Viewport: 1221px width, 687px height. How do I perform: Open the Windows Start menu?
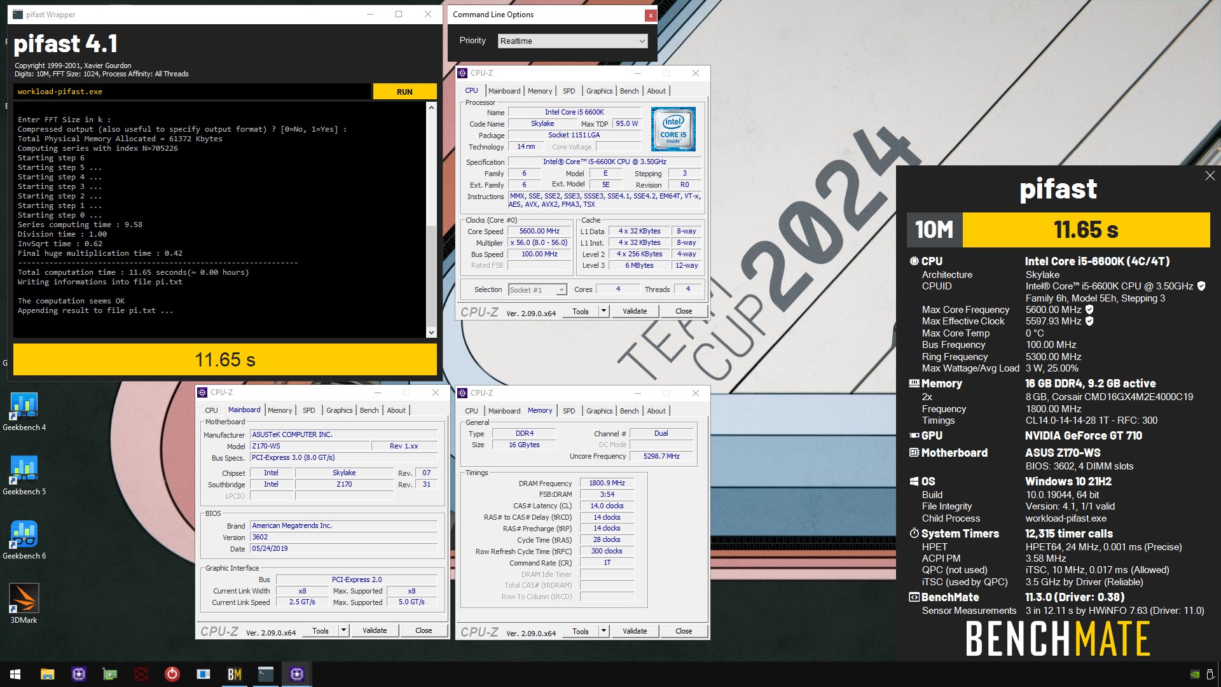point(15,674)
